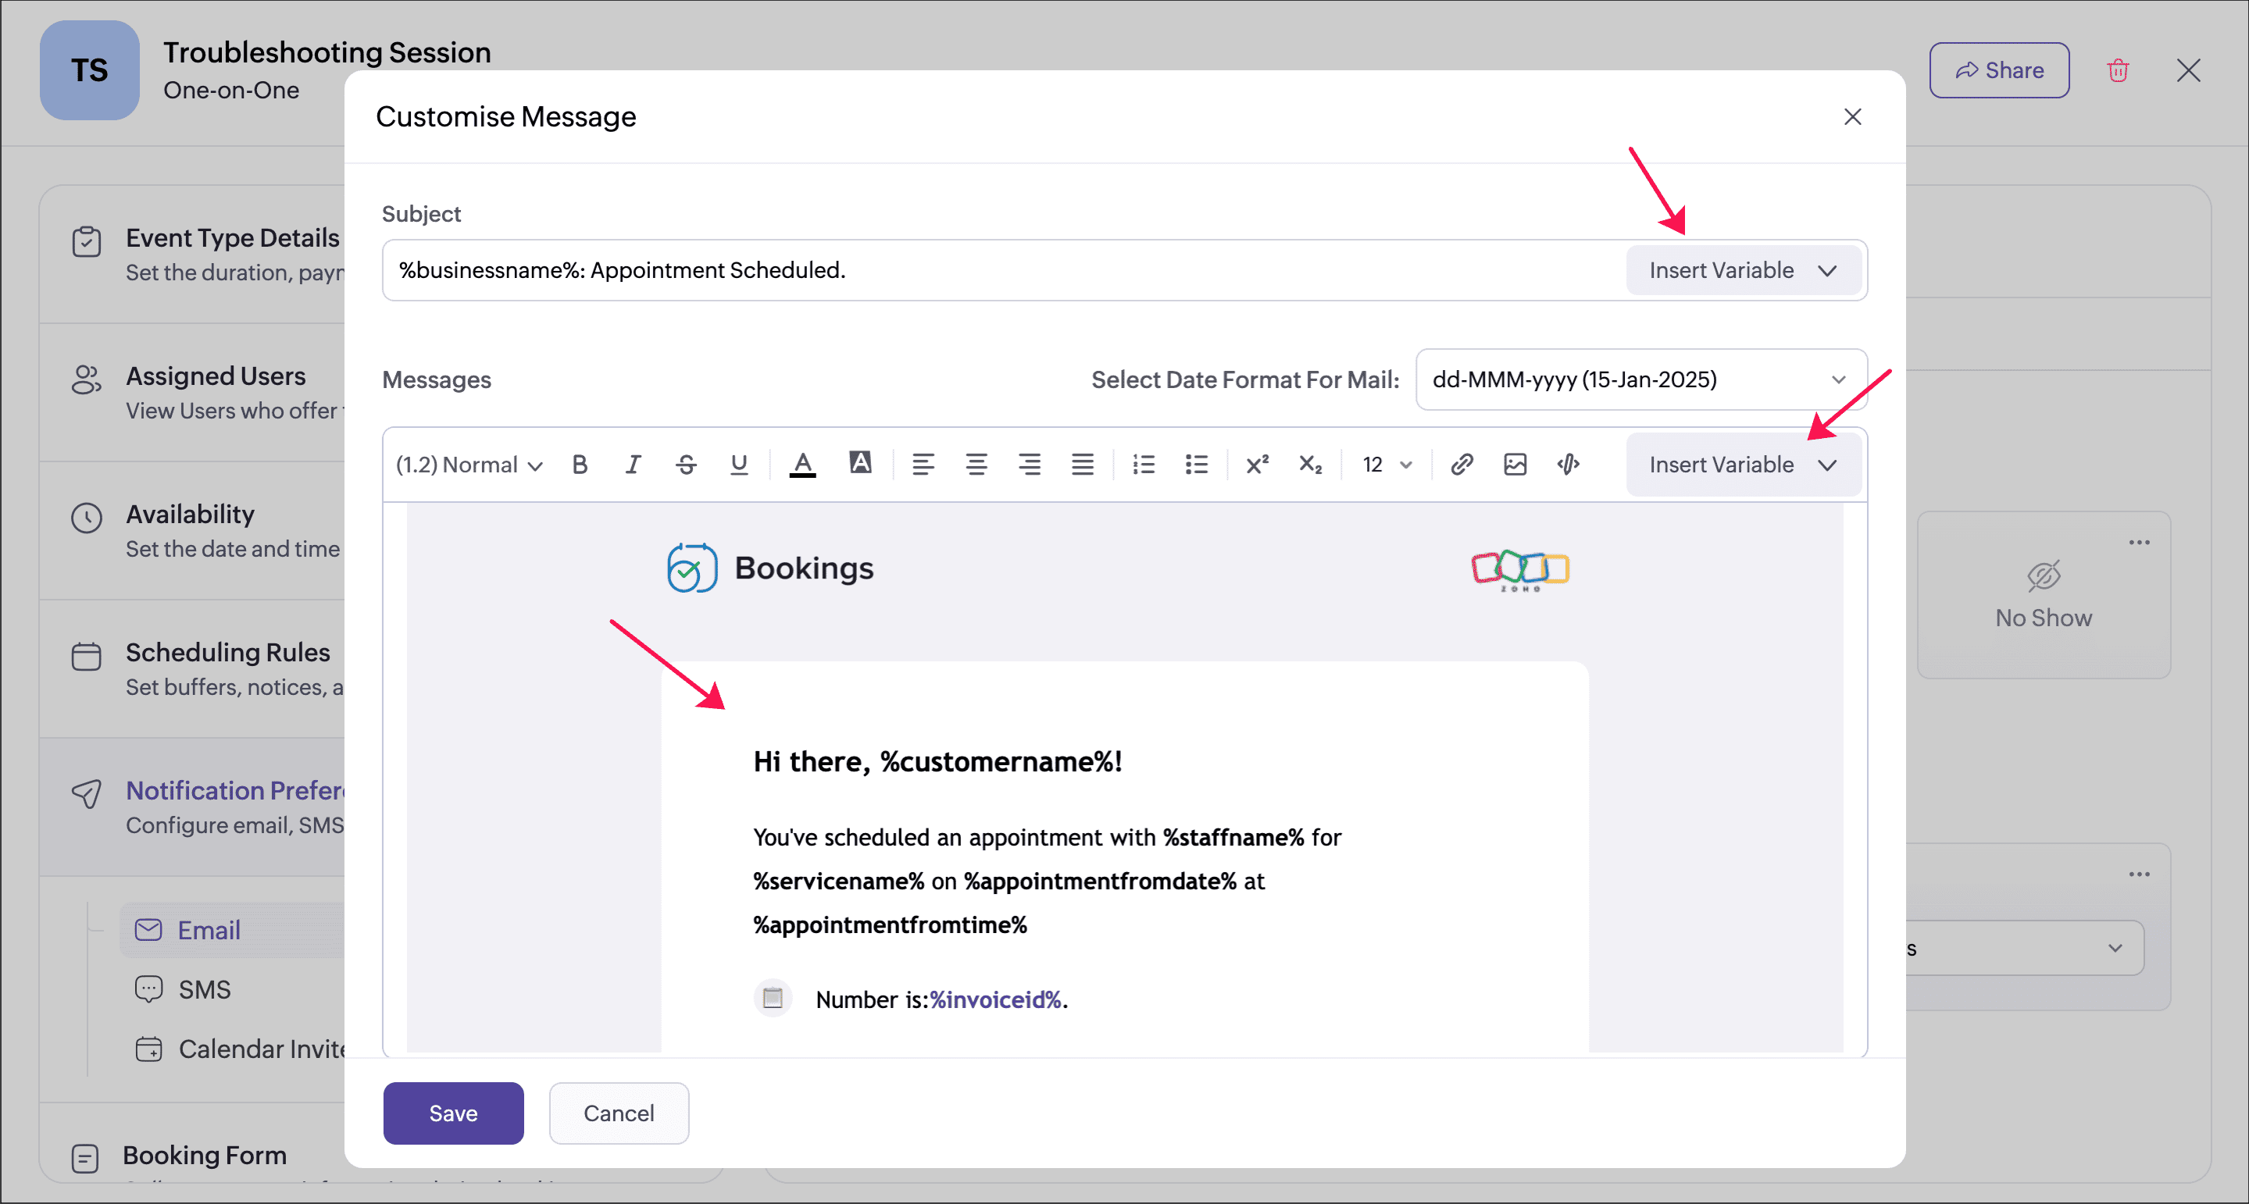This screenshot has height=1204, width=2249.
Task: Apply strikethrough text formatting
Action: [686, 464]
